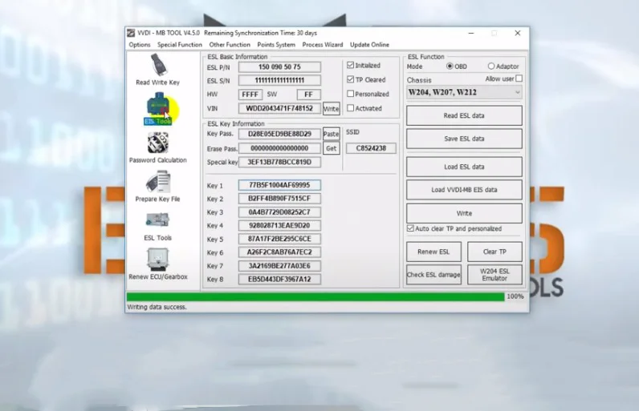Expand the Chassis W204, W207, W212 dropdown
Screen dimensions: 639x411
464,92
